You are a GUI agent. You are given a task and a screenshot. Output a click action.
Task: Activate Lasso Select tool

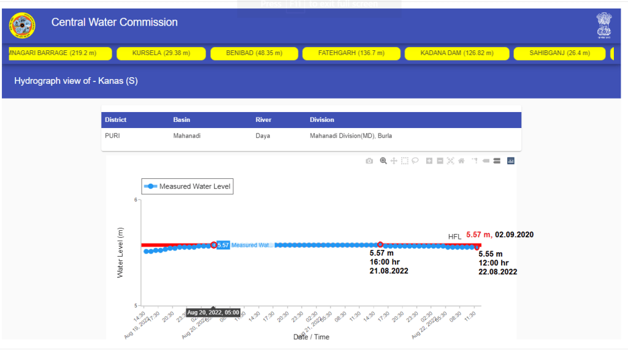pyautogui.click(x=415, y=161)
